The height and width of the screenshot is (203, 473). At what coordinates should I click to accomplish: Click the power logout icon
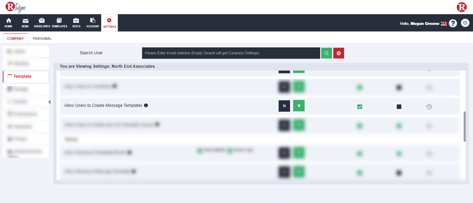click(x=465, y=23)
